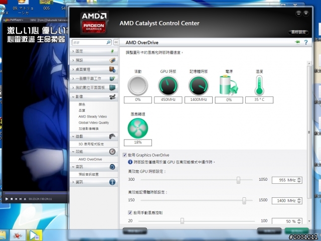Play the video in PotPlayer
321x241 pixels.
click(7, 199)
